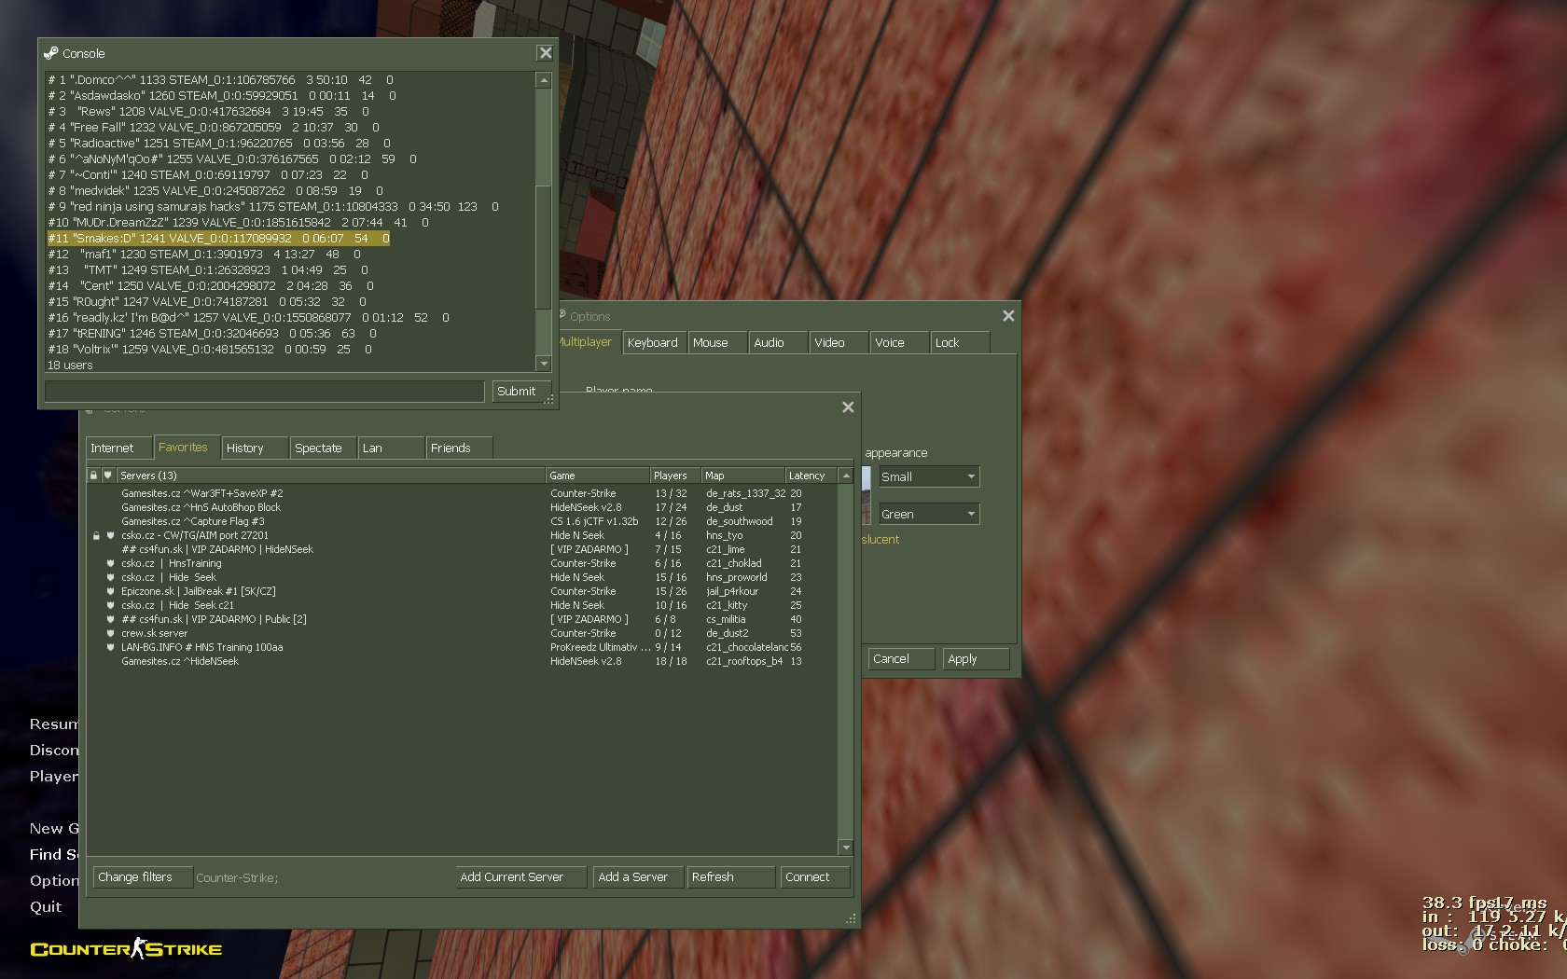Expand the Green crosshair color dropdown
Image resolution: width=1567 pixels, height=979 pixels.
pos(928,514)
